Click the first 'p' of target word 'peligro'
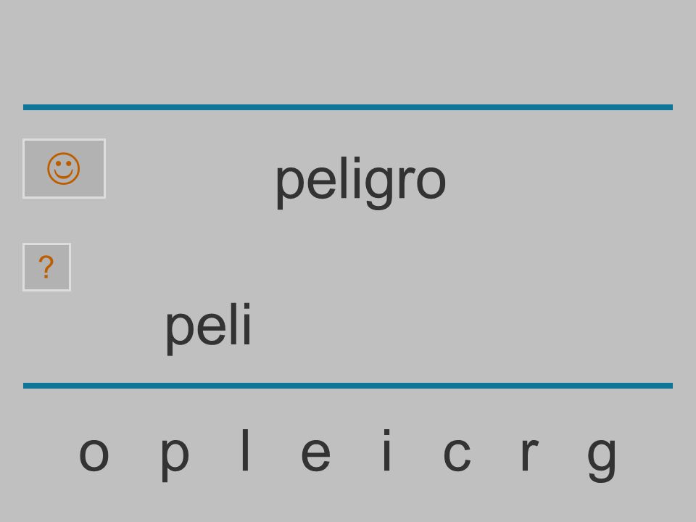 [x=289, y=187]
